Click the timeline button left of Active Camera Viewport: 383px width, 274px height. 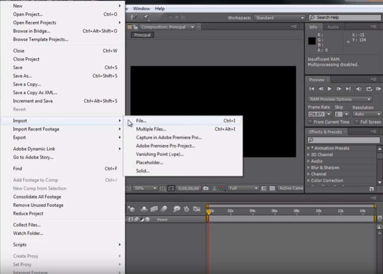coord(272,188)
